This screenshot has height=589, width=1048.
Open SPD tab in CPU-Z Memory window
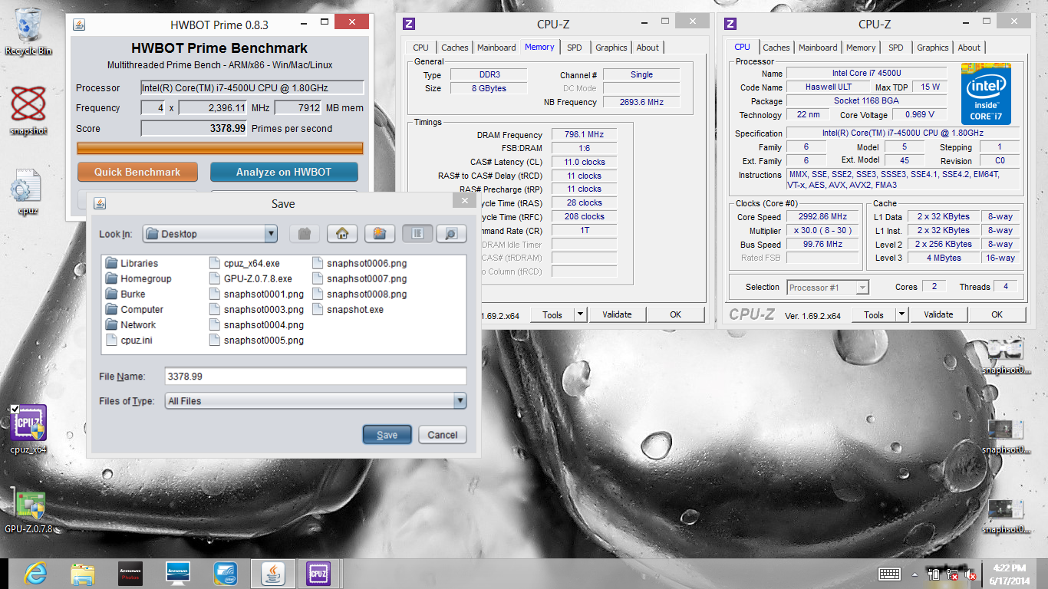574,48
